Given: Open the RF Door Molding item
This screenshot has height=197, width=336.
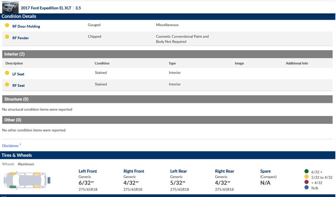Looking at the screenshot, I should [x=26, y=26].
